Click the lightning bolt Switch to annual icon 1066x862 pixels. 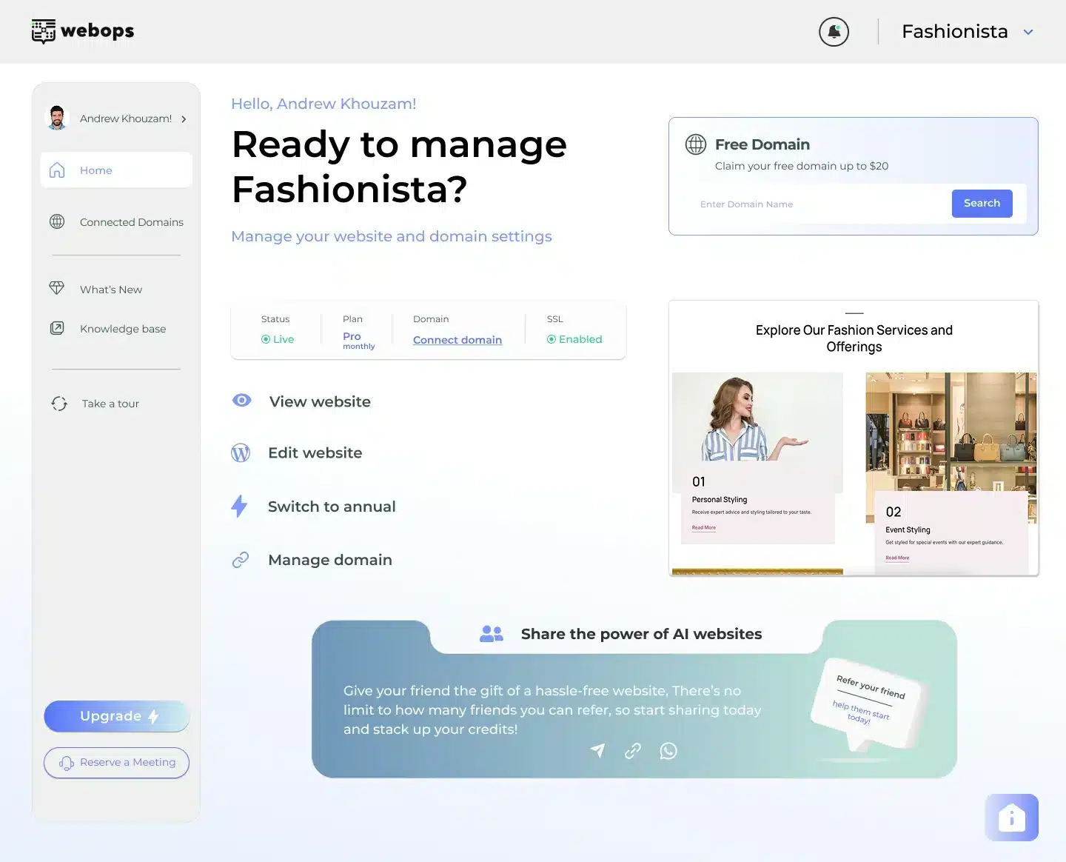pos(239,507)
